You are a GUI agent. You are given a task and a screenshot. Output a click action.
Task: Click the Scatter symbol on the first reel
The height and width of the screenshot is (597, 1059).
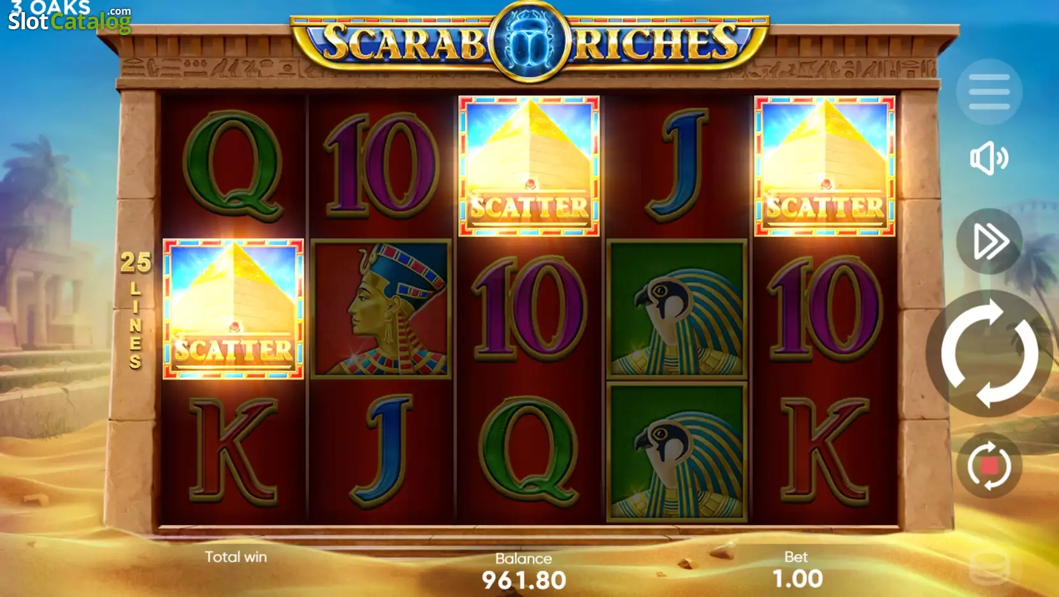pos(233,309)
